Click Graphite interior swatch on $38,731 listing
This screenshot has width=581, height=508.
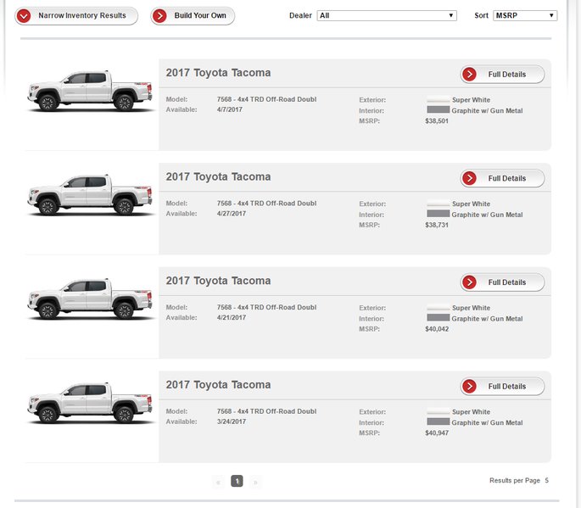click(438, 214)
